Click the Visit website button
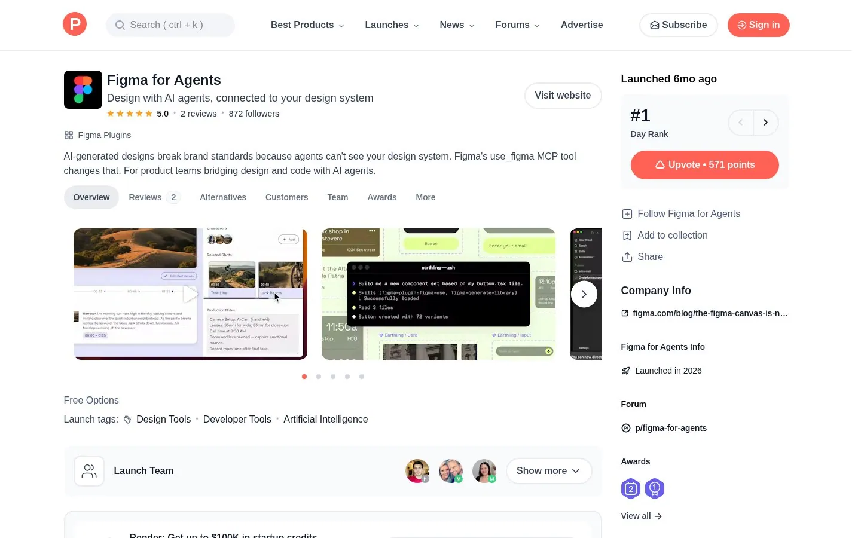This screenshot has height=538, width=861. coord(563,96)
